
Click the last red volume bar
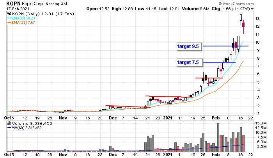pyautogui.click(x=243, y=144)
